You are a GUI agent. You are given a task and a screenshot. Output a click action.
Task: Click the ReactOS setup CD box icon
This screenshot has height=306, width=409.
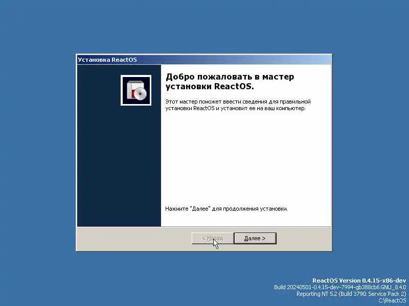click(136, 90)
